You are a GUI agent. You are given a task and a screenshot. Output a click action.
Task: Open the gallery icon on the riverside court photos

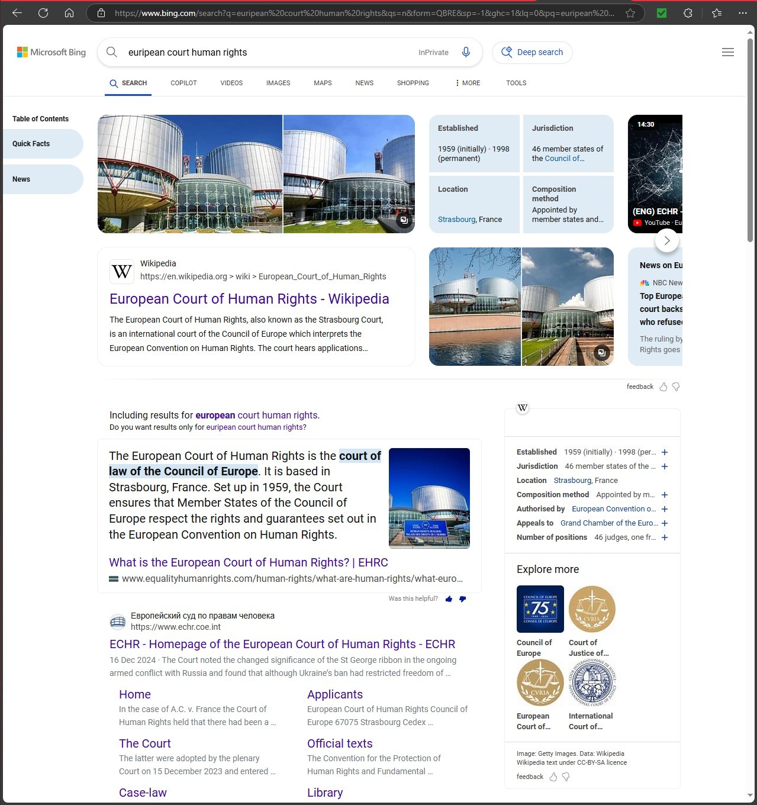[601, 353]
